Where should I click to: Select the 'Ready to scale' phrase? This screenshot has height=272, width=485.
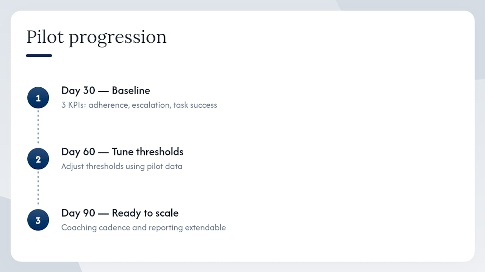click(x=145, y=213)
